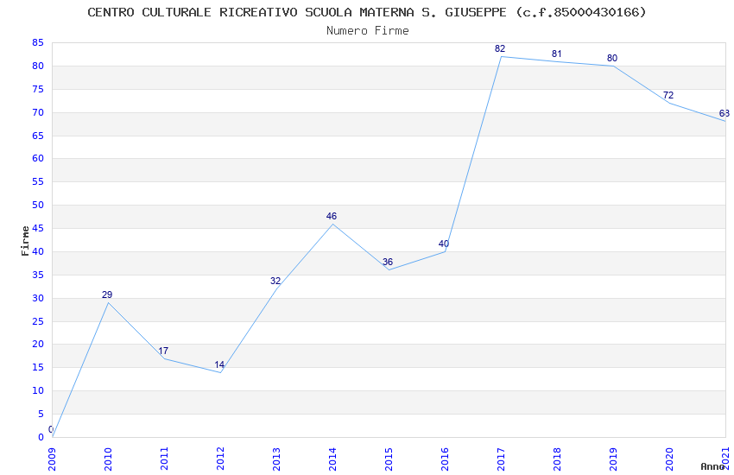Click the 'Firme' y-axis label
The image size is (734, 475).
25,241
